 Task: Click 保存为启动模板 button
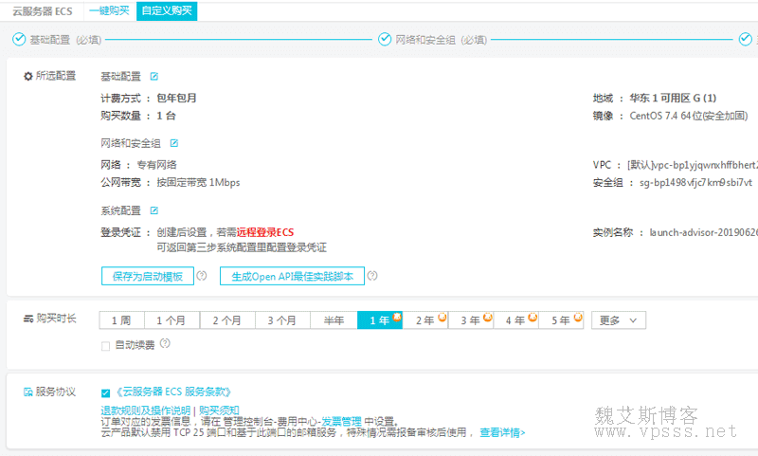click(147, 276)
